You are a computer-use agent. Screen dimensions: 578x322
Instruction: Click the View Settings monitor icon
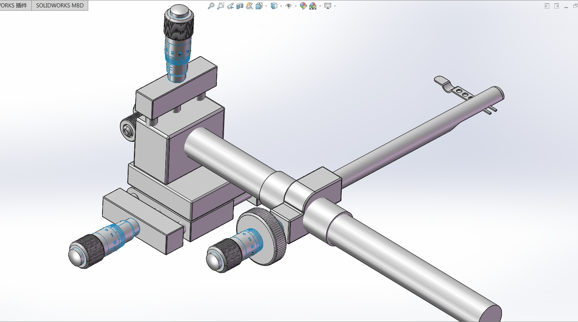(328, 6)
